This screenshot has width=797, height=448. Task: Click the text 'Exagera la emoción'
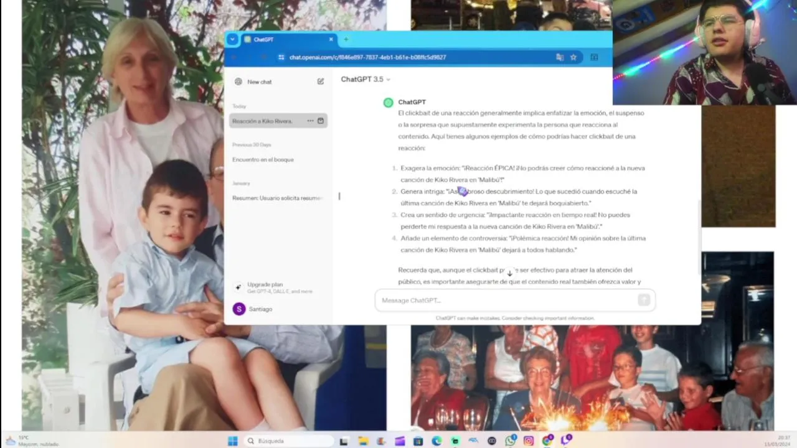point(429,168)
